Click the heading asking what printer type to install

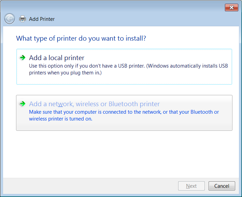81,38
